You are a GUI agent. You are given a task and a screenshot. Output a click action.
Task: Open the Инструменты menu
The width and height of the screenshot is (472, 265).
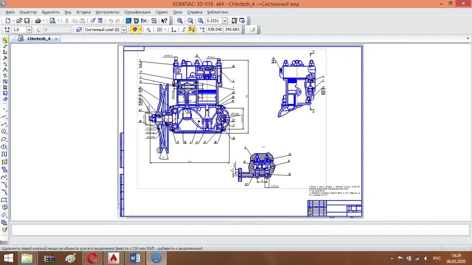[107, 12]
